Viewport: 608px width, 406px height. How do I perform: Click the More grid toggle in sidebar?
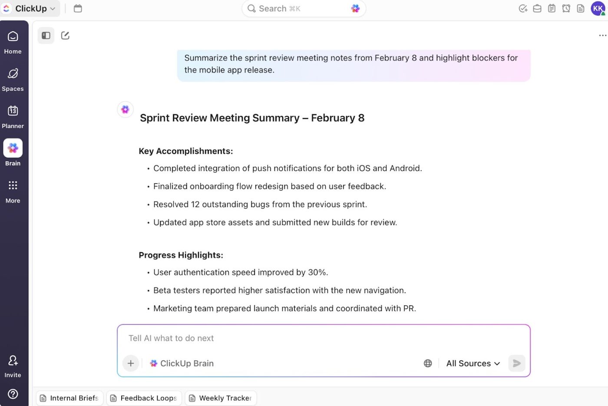coord(13,189)
